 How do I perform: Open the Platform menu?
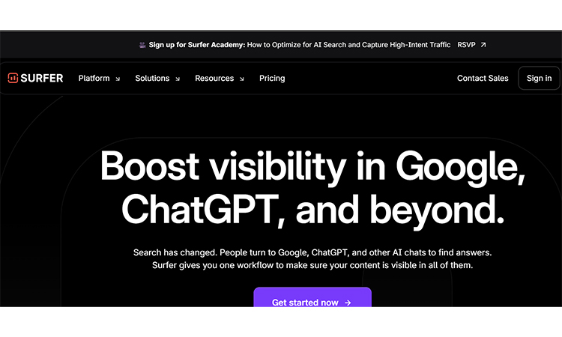pos(94,78)
